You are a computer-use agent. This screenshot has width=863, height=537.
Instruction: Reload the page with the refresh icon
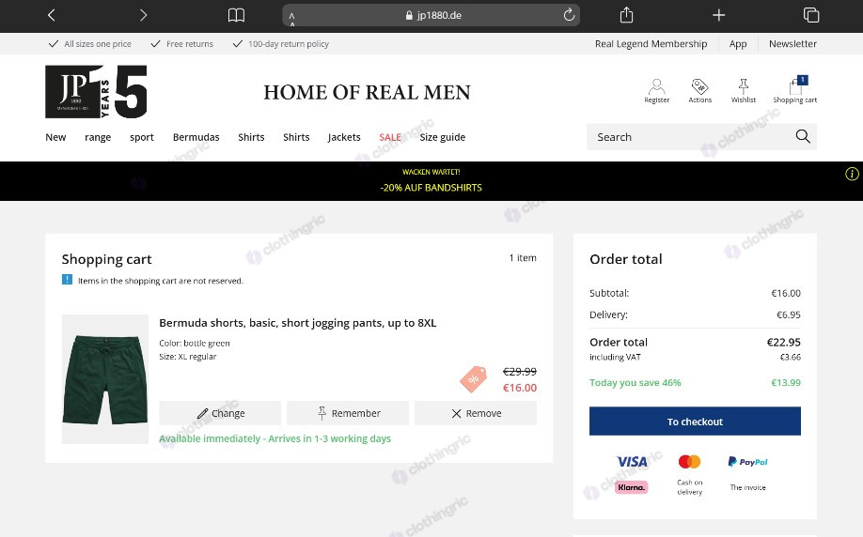point(569,15)
